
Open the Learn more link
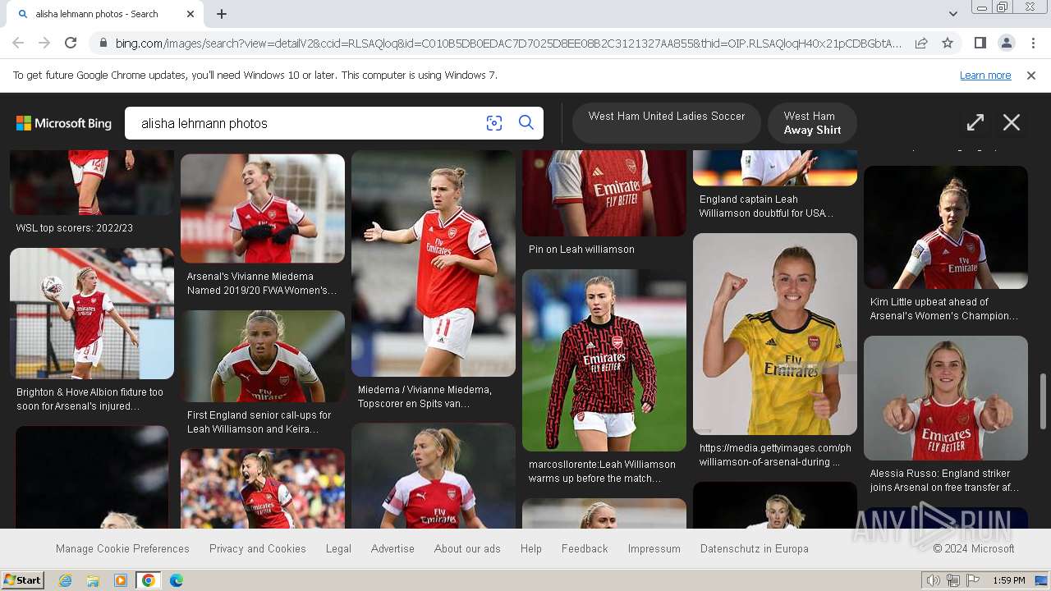985,76
